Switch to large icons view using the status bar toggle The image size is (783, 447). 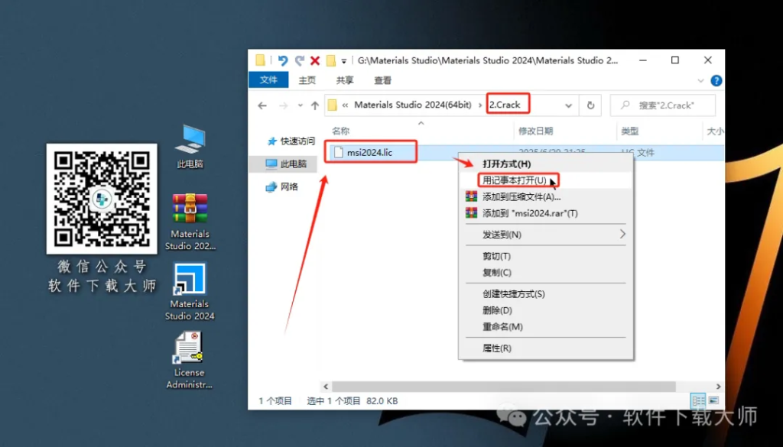click(x=713, y=400)
